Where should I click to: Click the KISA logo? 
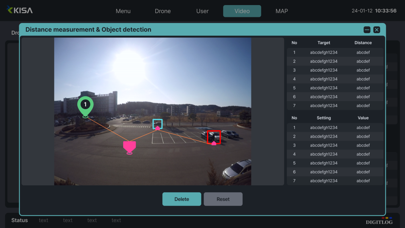coord(20,10)
